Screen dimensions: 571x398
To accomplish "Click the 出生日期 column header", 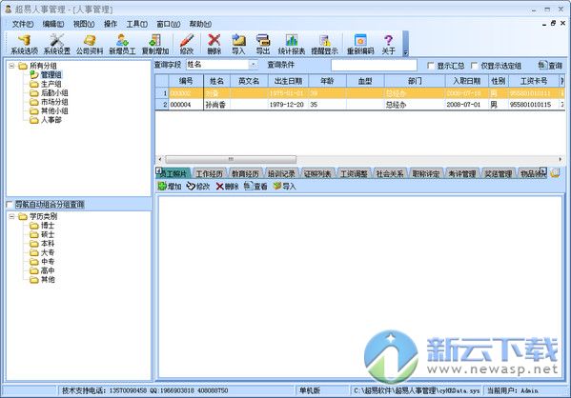I will (x=288, y=81).
